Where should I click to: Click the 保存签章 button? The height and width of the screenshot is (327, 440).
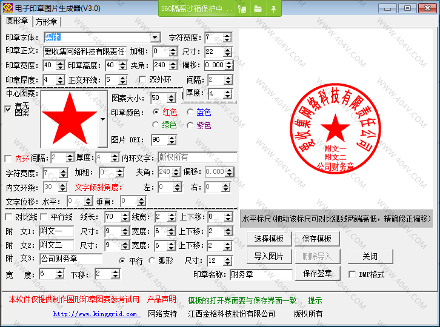[318, 273]
